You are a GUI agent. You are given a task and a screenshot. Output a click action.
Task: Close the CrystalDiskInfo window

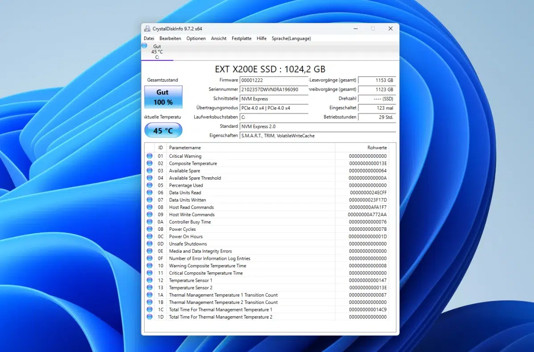tap(391, 29)
